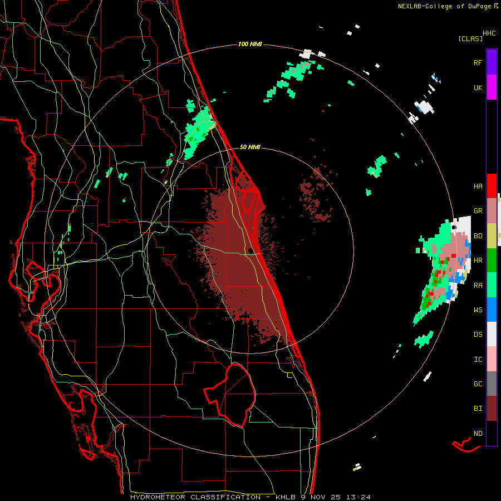Click the HA red legend swatch
The image size is (501, 501).
tap(492, 186)
